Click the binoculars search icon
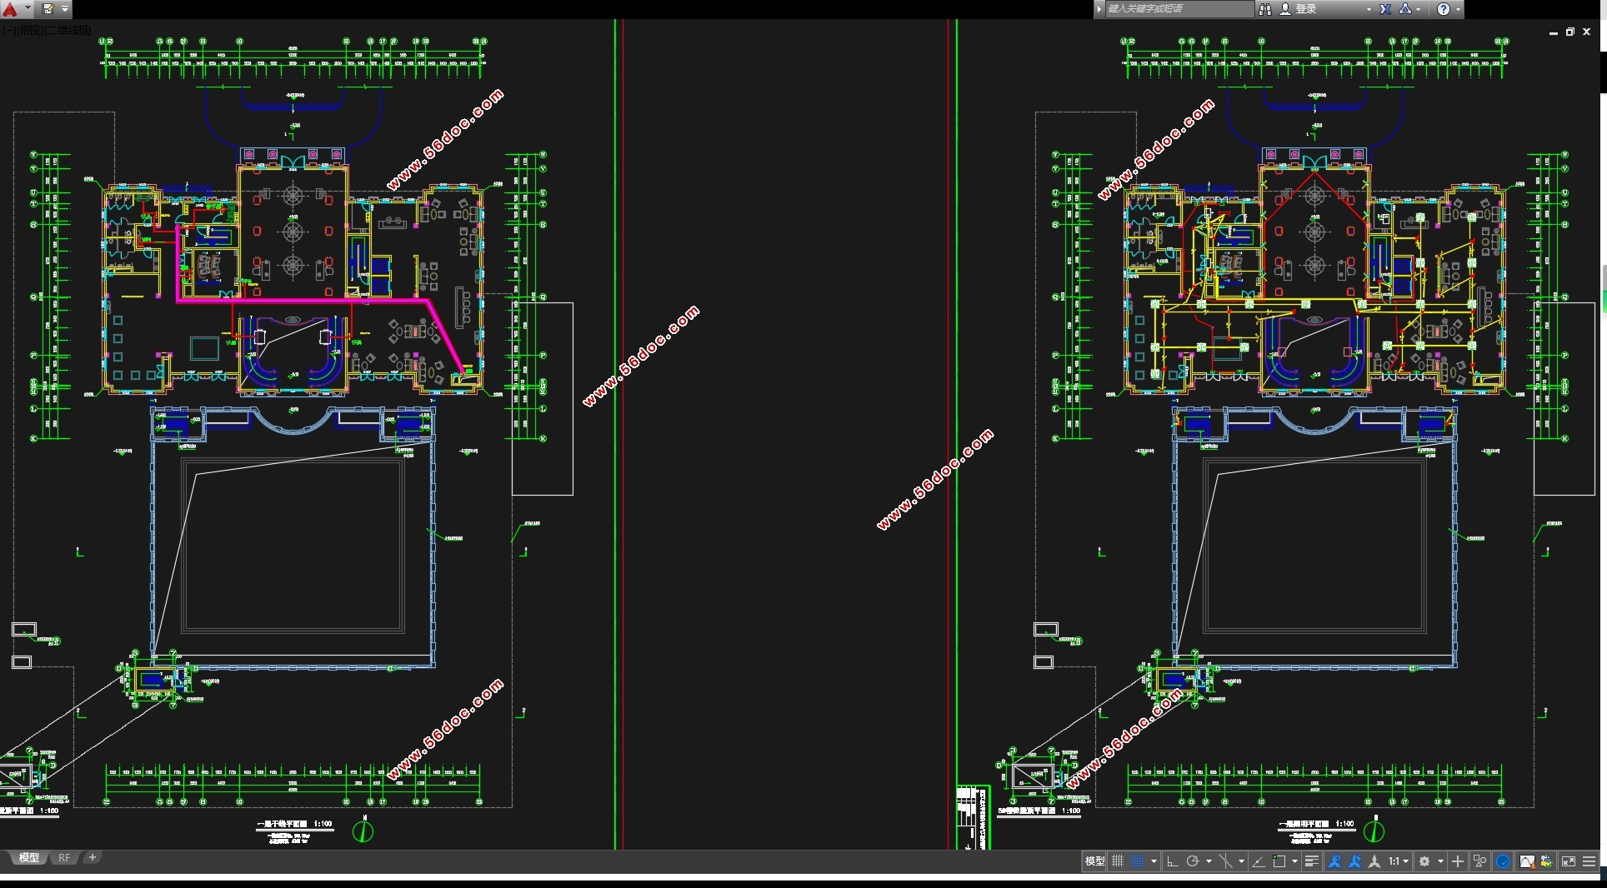1607x888 pixels. coord(1264,9)
